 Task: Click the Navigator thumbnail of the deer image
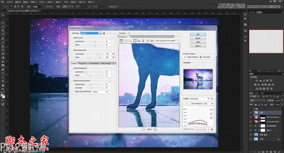[x=198, y=79]
